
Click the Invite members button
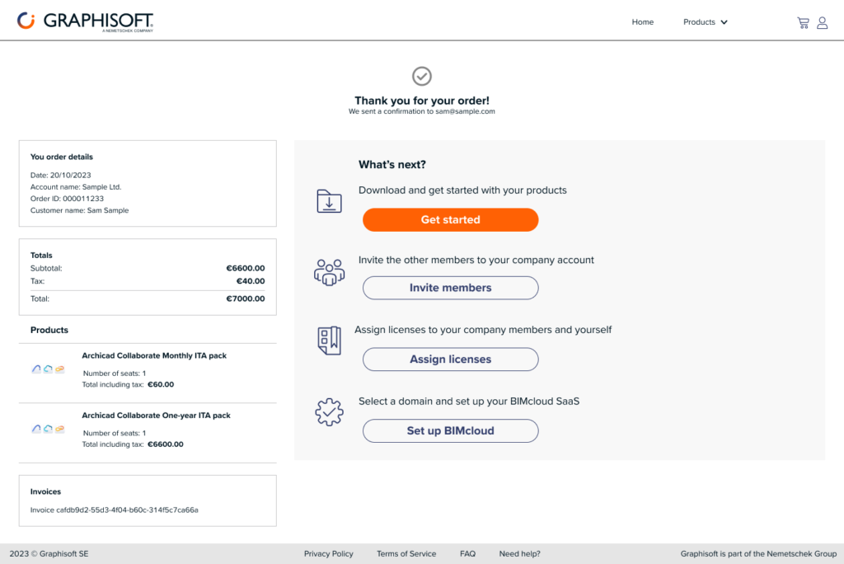point(450,288)
